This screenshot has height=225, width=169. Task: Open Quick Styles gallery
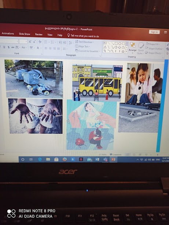pyautogui.click(x=140, y=48)
